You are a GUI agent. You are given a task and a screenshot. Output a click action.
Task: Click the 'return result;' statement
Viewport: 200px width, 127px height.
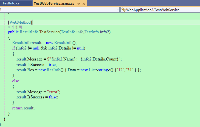pos(23,108)
